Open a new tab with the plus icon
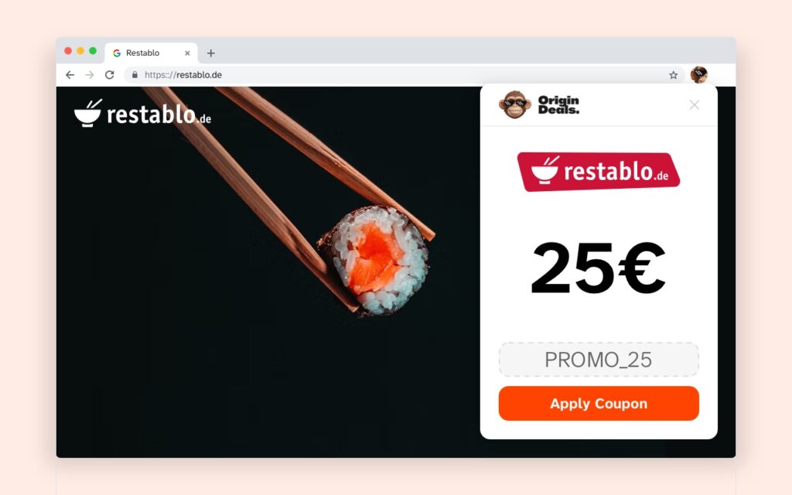Screen dimensions: 792x495 click(x=210, y=53)
